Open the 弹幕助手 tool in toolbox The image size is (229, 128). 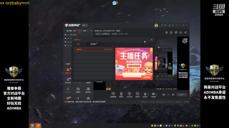(x=68, y=71)
